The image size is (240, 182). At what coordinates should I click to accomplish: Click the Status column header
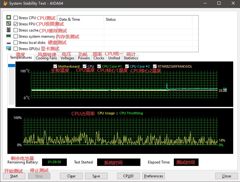(148, 19)
